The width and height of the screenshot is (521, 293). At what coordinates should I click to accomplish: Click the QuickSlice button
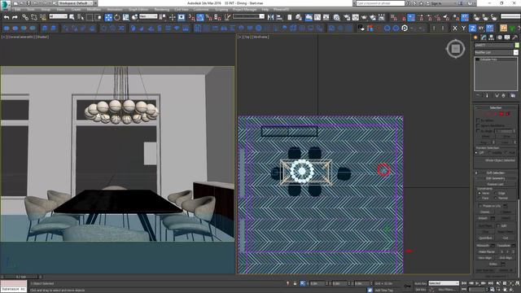pos(485,238)
